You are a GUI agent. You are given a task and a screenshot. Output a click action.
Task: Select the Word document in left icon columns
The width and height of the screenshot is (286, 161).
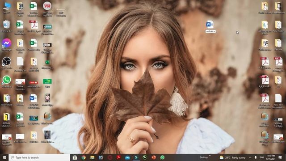pyautogui.click(x=34, y=102)
